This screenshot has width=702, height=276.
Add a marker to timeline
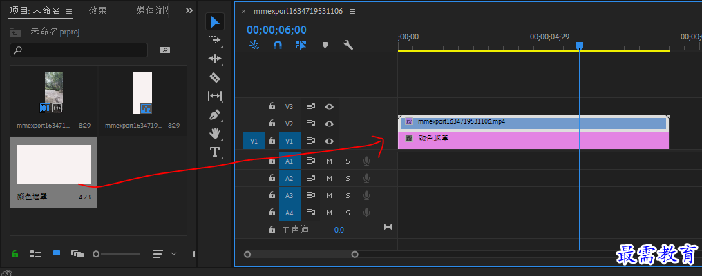325,45
